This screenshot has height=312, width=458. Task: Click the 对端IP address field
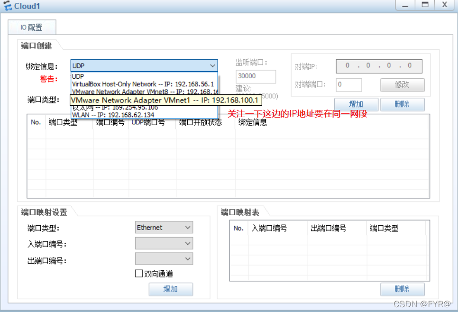point(379,66)
